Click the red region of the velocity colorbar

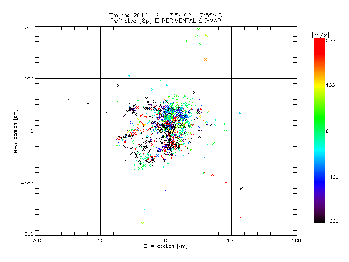(x=319, y=47)
